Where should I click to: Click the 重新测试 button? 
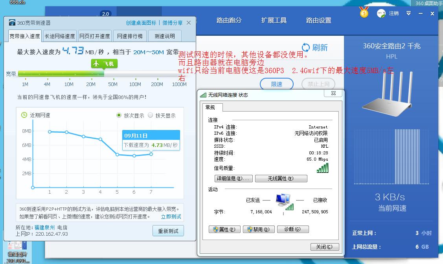coord(168,231)
